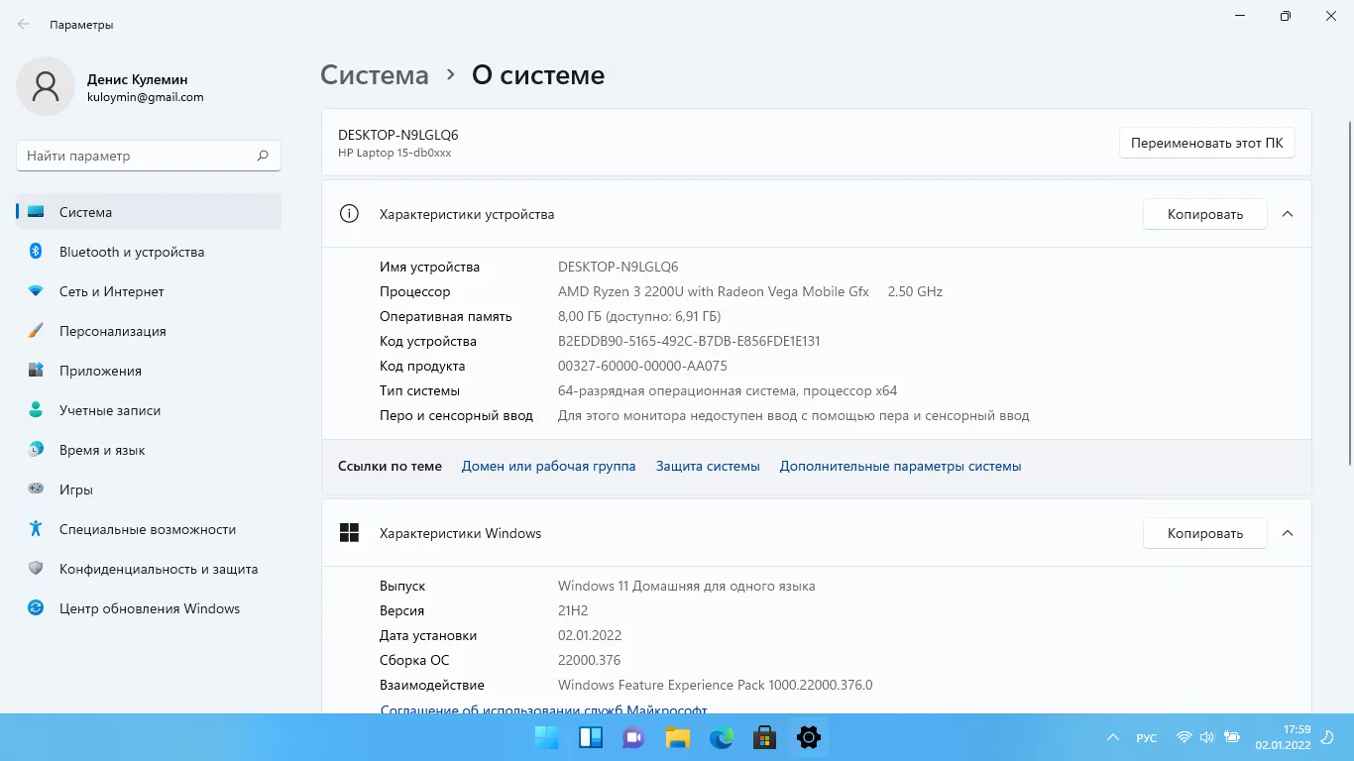The image size is (1354, 761).
Task: Go to Сеть и Интернет settings
Action: point(149,291)
